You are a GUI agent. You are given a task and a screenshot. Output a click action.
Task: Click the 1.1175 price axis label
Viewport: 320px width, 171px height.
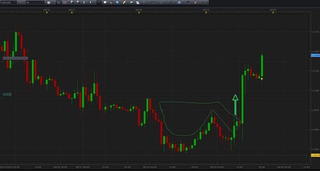coord(315,32)
